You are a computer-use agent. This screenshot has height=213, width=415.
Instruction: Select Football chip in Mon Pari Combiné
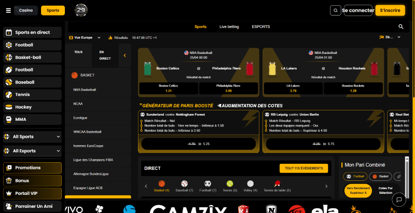(355, 176)
